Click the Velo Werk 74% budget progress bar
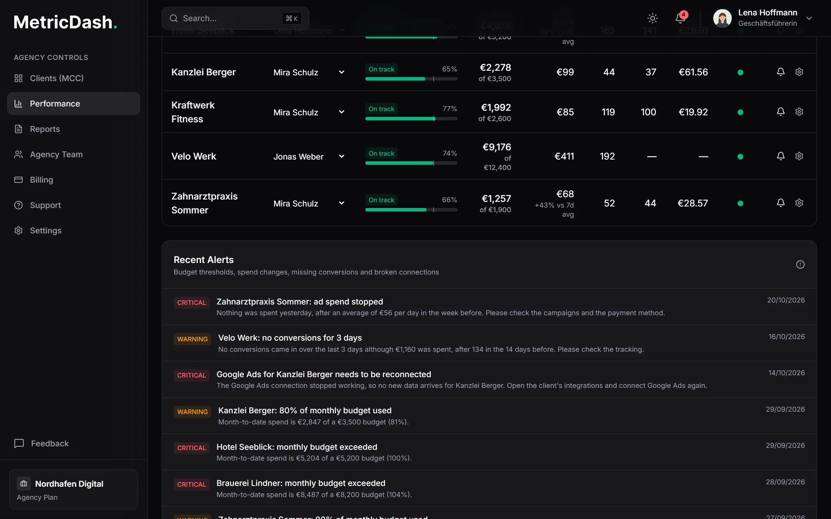Screen dimensions: 831x519 [411, 163]
